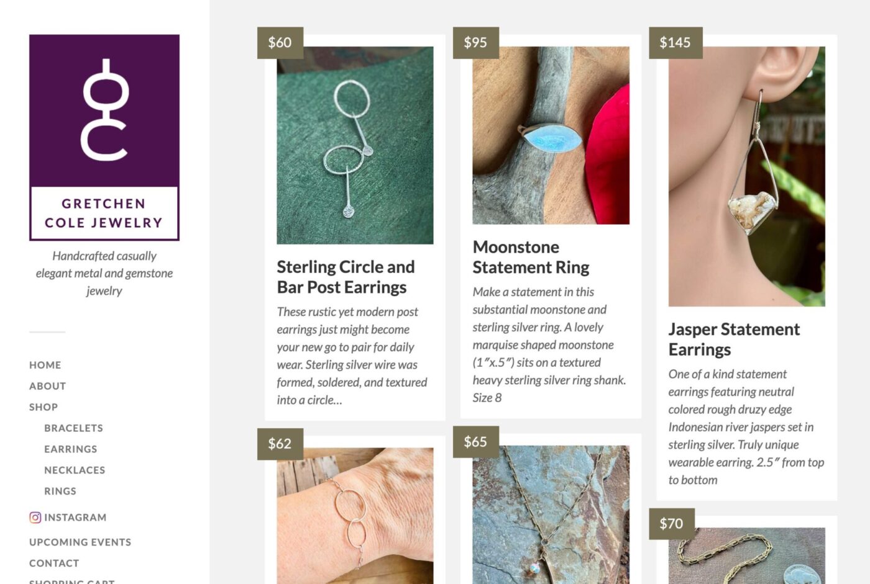The width and height of the screenshot is (870, 584).
Task: Browse the Necklaces category
Action: (x=75, y=470)
